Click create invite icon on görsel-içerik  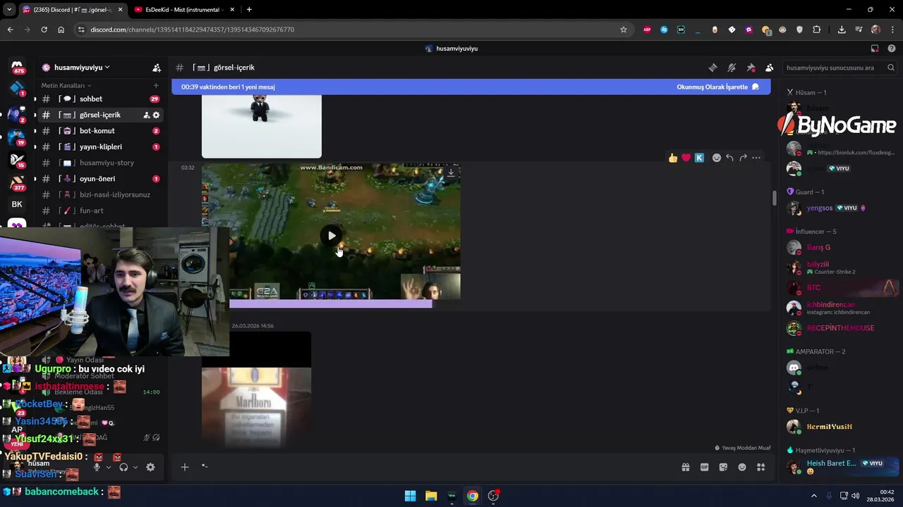147,115
